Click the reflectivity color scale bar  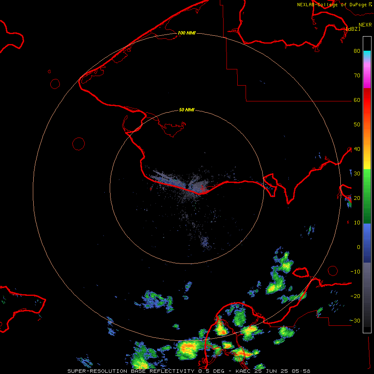[x=367, y=185]
